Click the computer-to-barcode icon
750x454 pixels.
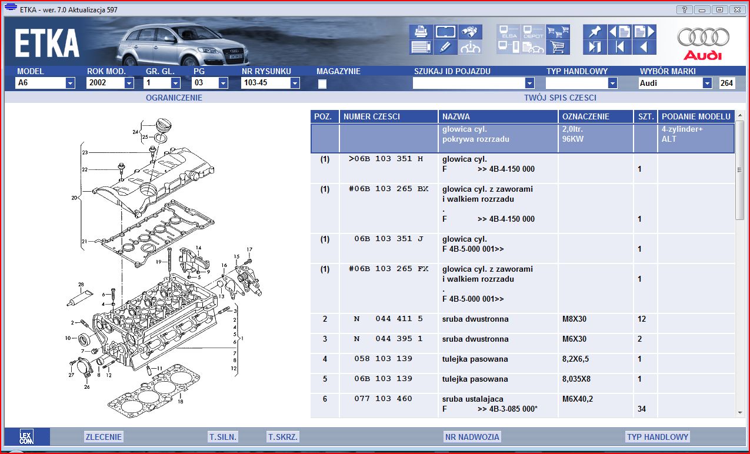click(508, 48)
